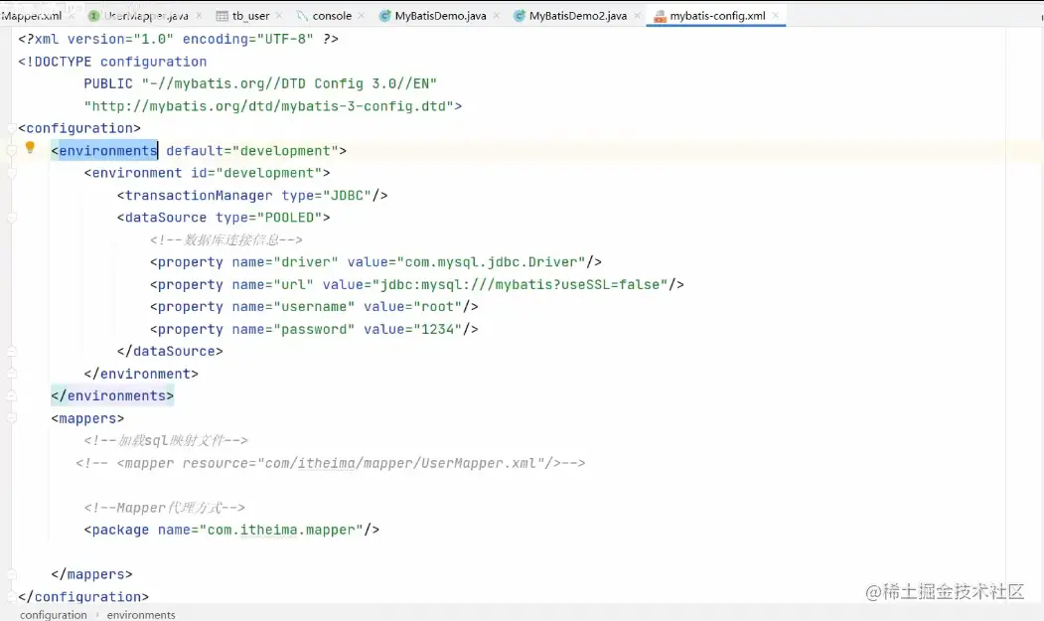Click the tb_user table icon in tab
The height and width of the screenshot is (621, 1044).
coord(222,15)
